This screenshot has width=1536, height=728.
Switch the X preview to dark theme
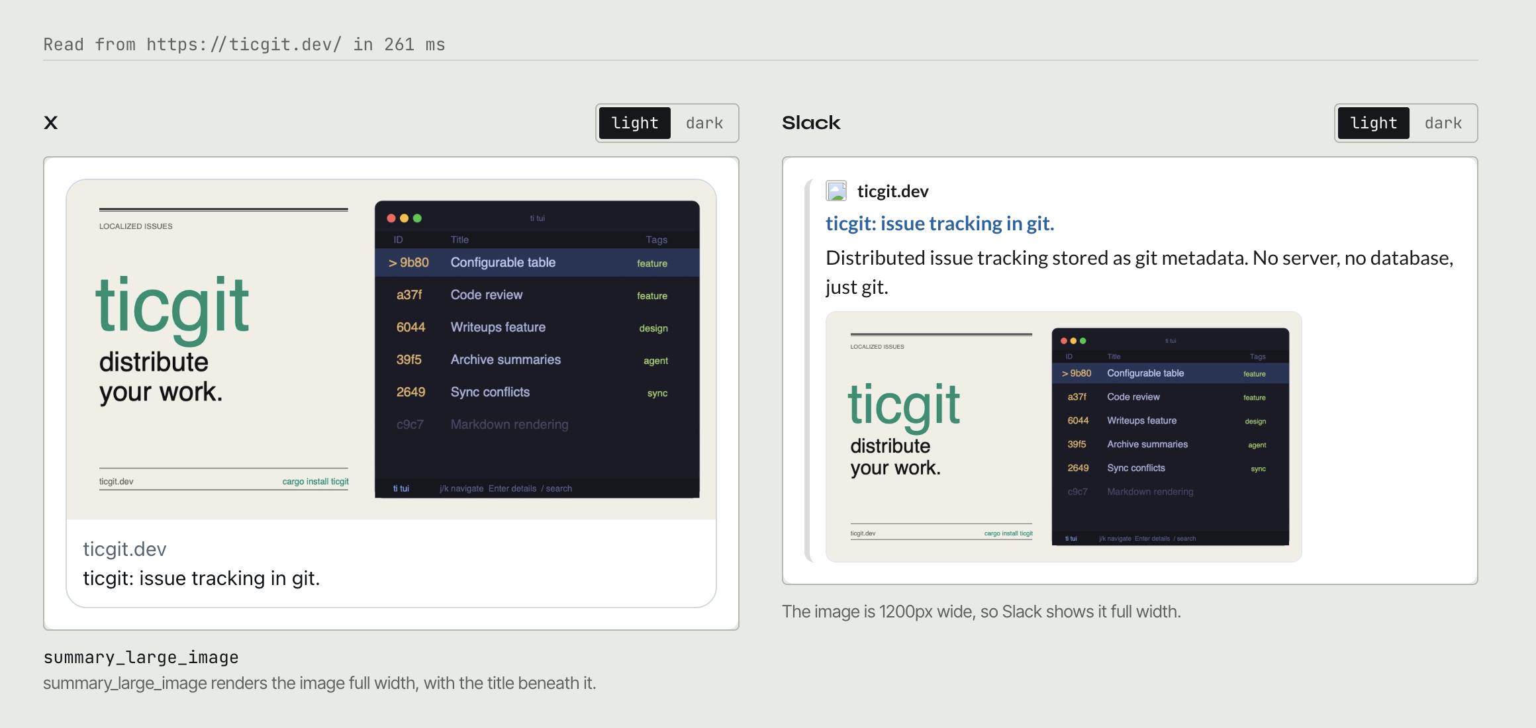[704, 123]
